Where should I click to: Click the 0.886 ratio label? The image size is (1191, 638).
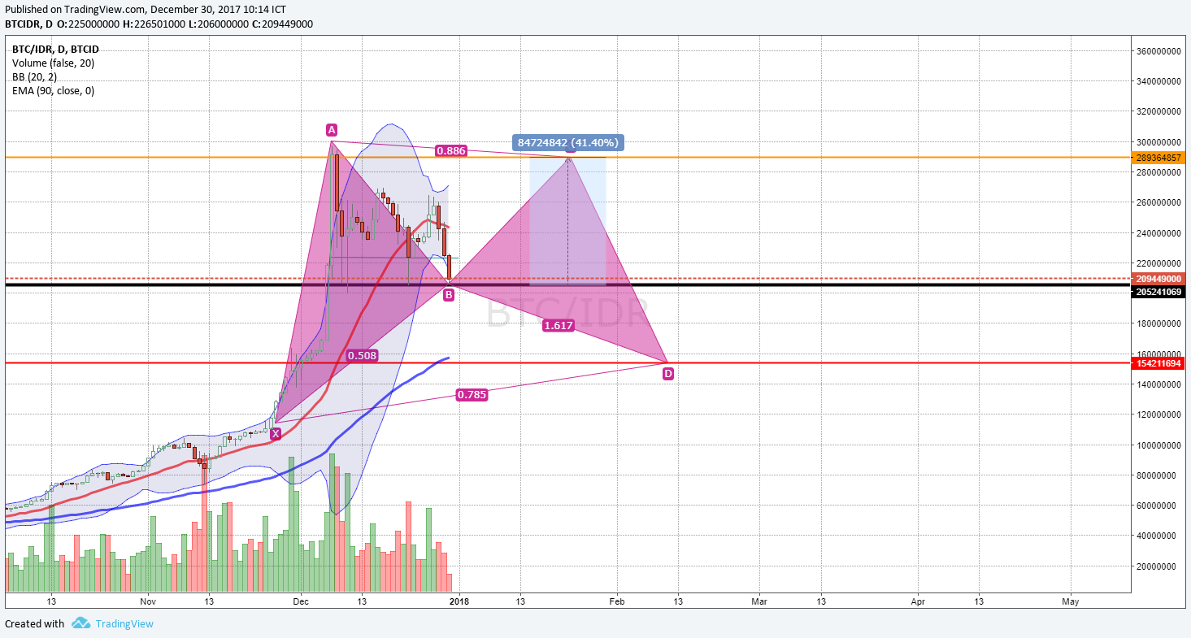point(450,150)
